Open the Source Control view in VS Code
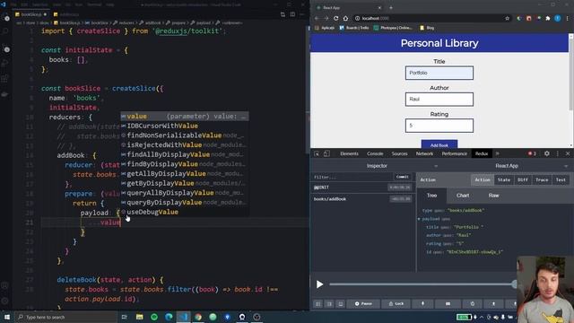 point(5,49)
